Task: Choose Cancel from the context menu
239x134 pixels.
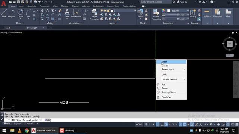Action: click(x=171, y=66)
